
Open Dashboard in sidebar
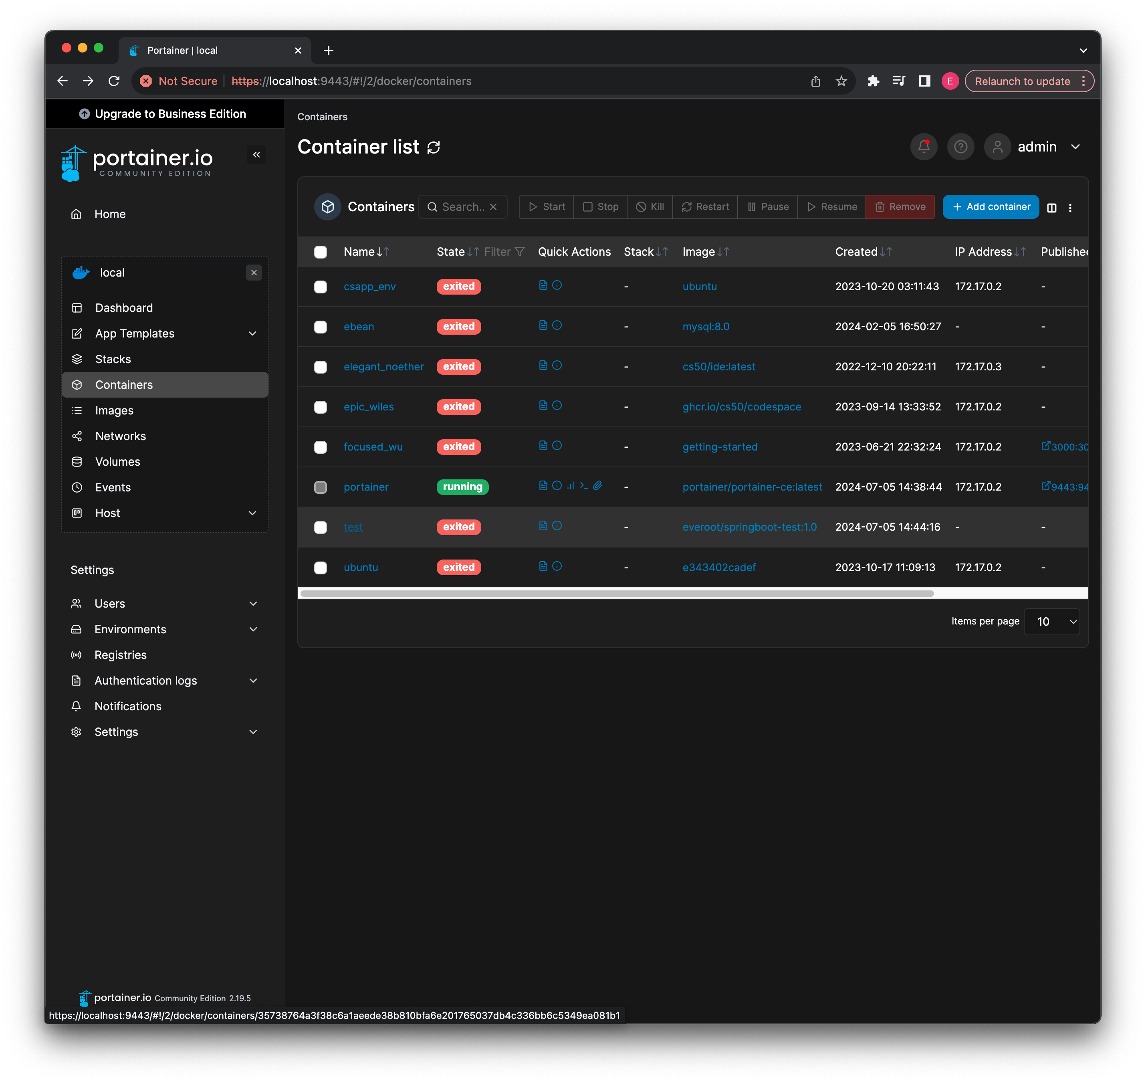164,308
